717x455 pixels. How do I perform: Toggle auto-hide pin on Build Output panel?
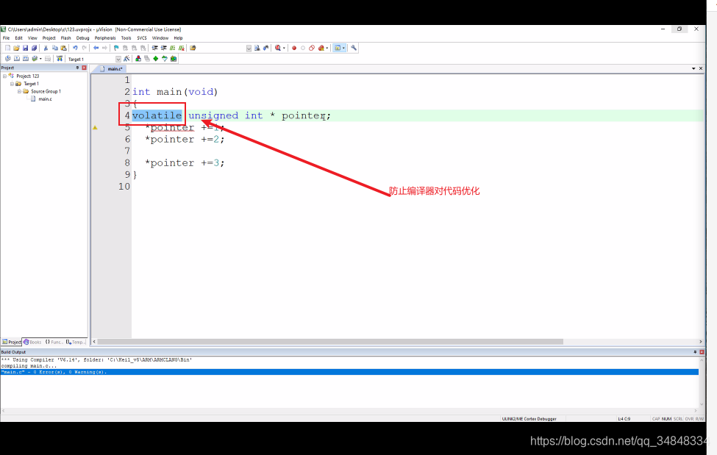coord(695,352)
